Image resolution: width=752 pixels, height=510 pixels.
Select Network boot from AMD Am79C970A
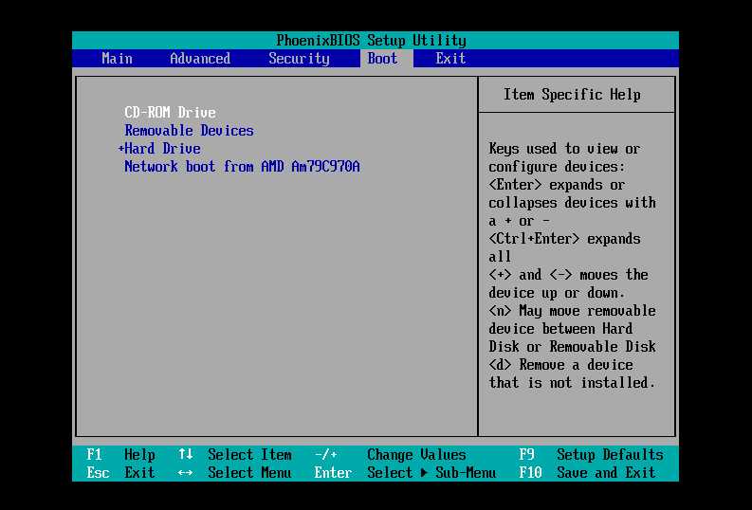coord(242,166)
